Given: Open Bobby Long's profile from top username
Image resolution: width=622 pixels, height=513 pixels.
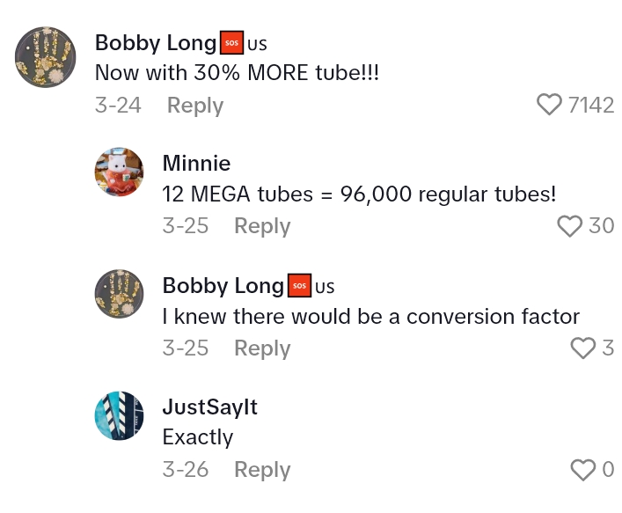Looking at the screenshot, I should point(155,42).
